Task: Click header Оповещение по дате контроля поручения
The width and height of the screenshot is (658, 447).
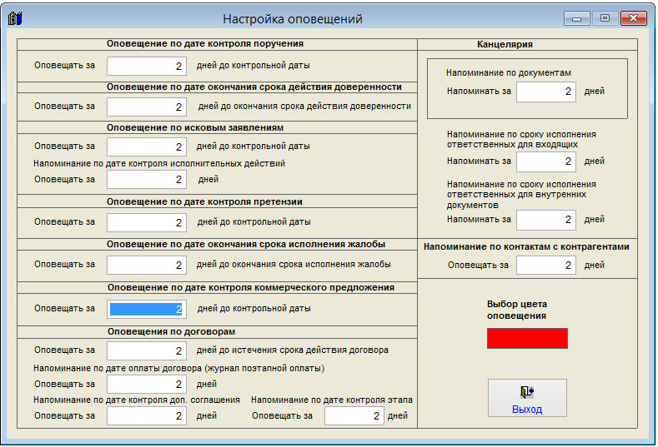Action: (205, 43)
